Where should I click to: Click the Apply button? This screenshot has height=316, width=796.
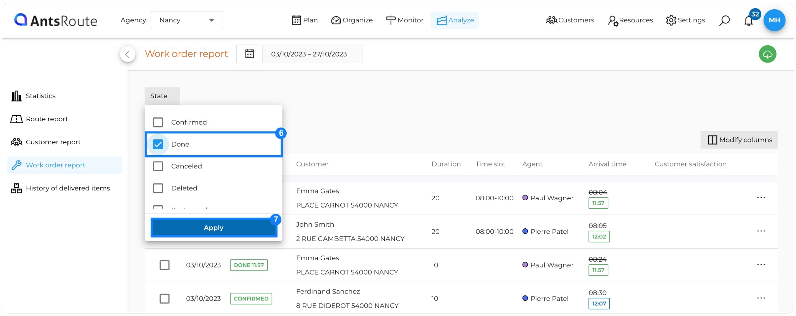pyautogui.click(x=214, y=228)
